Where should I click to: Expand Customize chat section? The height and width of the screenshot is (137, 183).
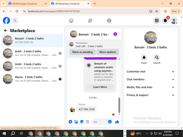pyautogui.click(x=150, y=72)
